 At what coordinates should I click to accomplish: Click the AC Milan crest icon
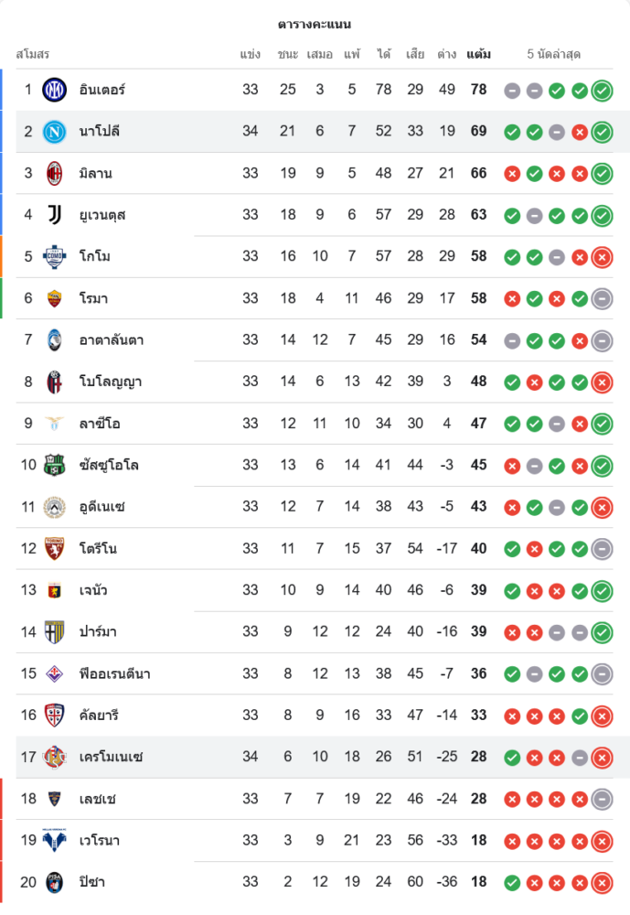click(55, 173)
